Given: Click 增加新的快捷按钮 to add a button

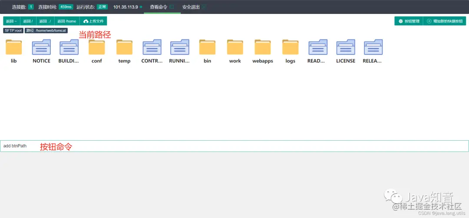Looking at the screenshot, I should tap(445, 21).
